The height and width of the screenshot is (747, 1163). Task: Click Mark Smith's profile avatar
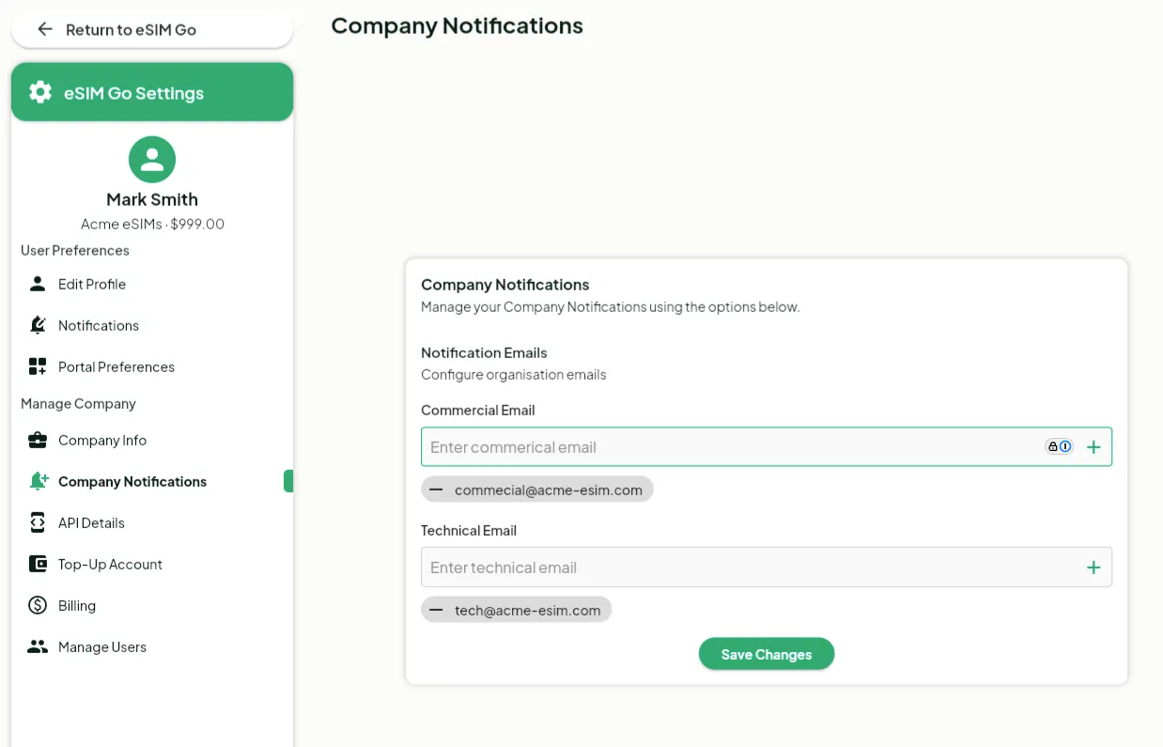click(152, 160)
